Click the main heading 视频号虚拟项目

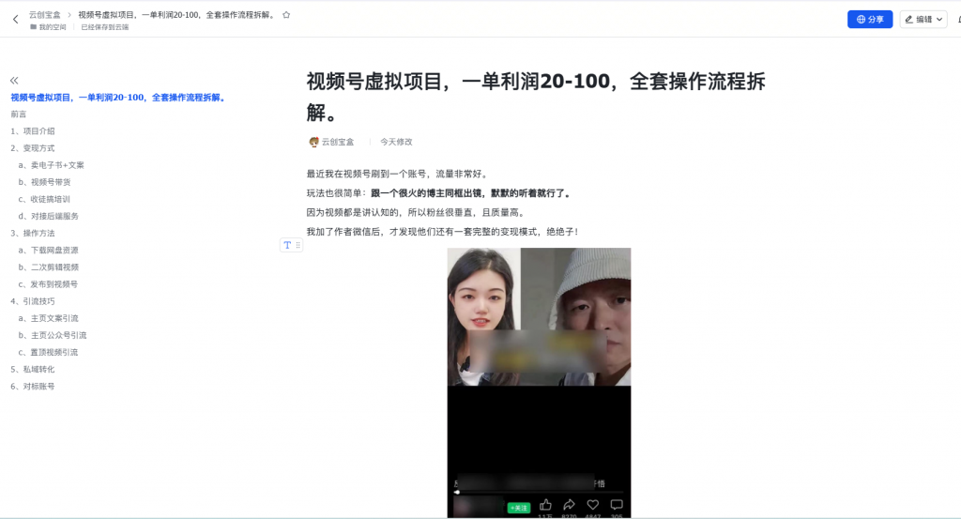point(536,97)
